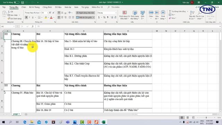Decrease decimal places
222x125 pixels.
pos(116,17)
